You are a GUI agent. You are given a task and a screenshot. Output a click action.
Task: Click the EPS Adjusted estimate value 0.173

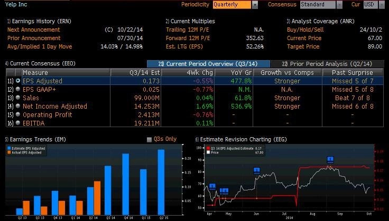[x=151, y=81]
